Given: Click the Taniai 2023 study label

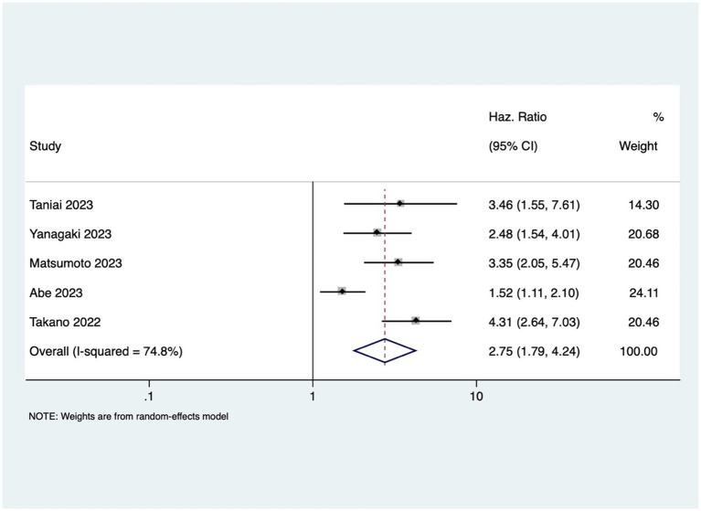Looking at the screenshot, I should (x=61, y=205).
